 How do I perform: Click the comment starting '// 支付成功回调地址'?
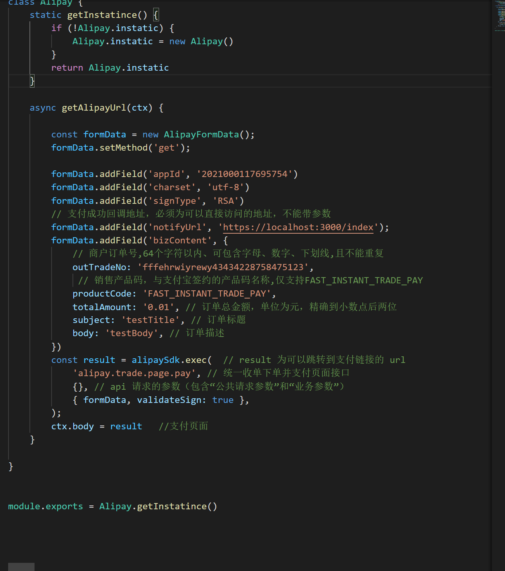[x=191, y=213]
